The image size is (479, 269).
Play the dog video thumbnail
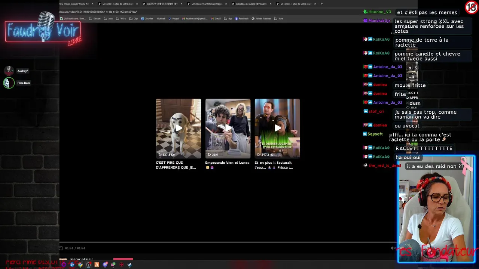[179, 129]
